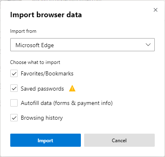Click the Browsing history label text
The image size is (165, 157).
coord(42,118)
